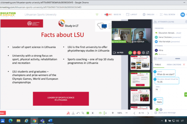Click Alina's 'Hi' chat message

point(157,88)
